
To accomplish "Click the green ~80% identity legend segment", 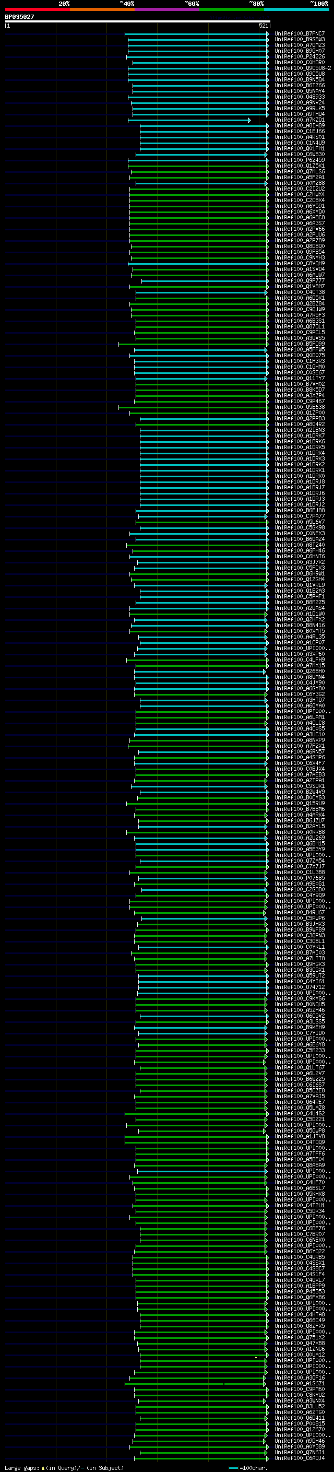I will (x=232, y=9).
